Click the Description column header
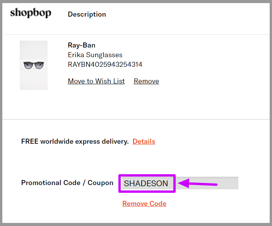The image size is (272, 226). pos(87,14)
